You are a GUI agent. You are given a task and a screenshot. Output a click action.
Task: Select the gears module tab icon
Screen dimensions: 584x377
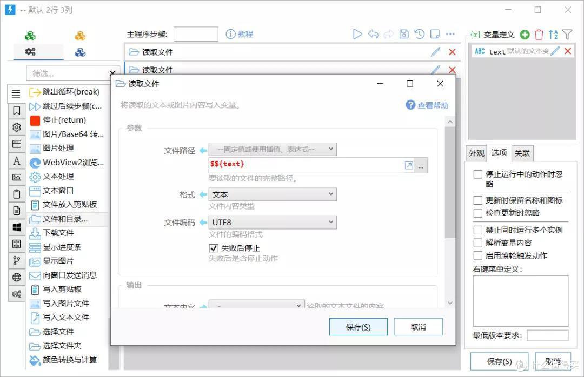(x=30, y=52)
